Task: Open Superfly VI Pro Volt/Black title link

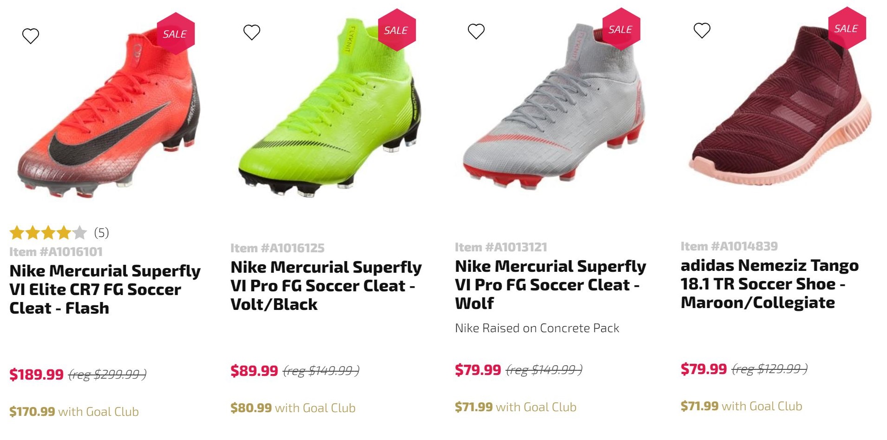Action: pyautogui.click(x=326, y=286)
